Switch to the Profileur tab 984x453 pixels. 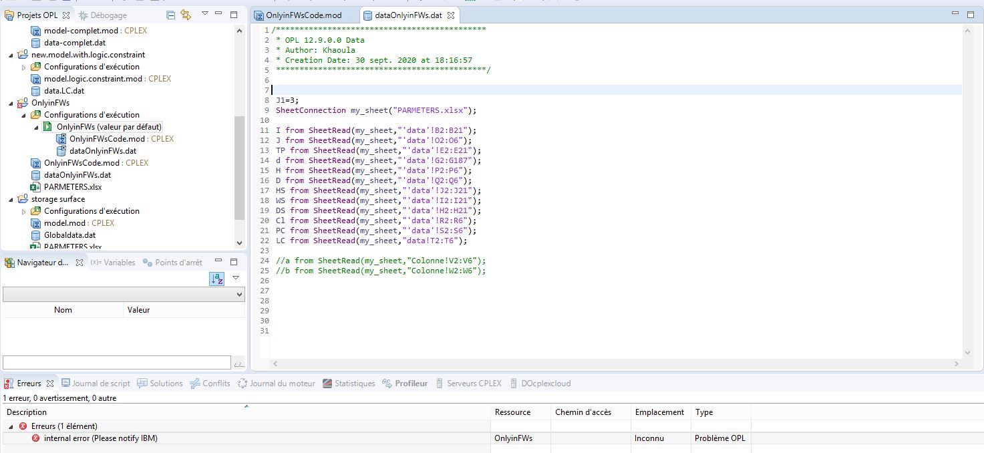tap(405, 384)
